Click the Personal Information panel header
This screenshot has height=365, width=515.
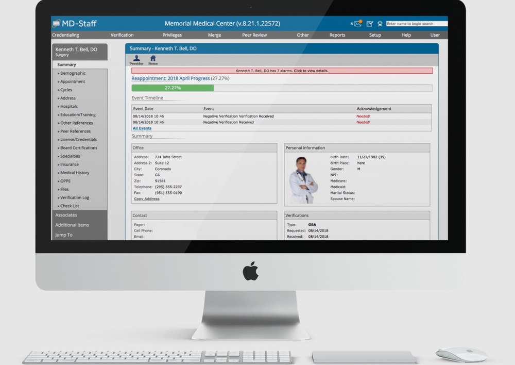coord(357,147)
